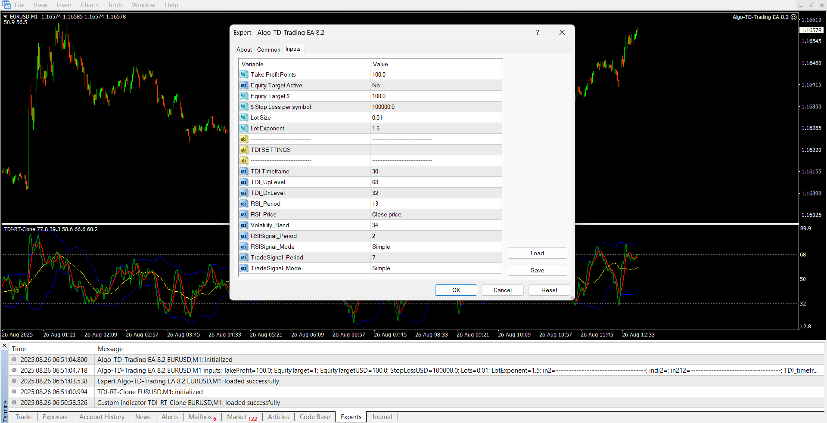The width and height of the screenshot is (827, 423).
Task: Click the Volatility_Band row icon
Action: point(244,225)
